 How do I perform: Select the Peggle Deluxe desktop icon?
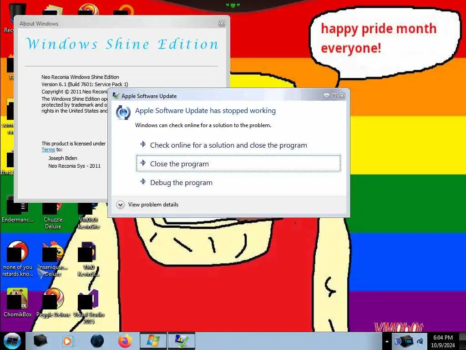point(53,303)
